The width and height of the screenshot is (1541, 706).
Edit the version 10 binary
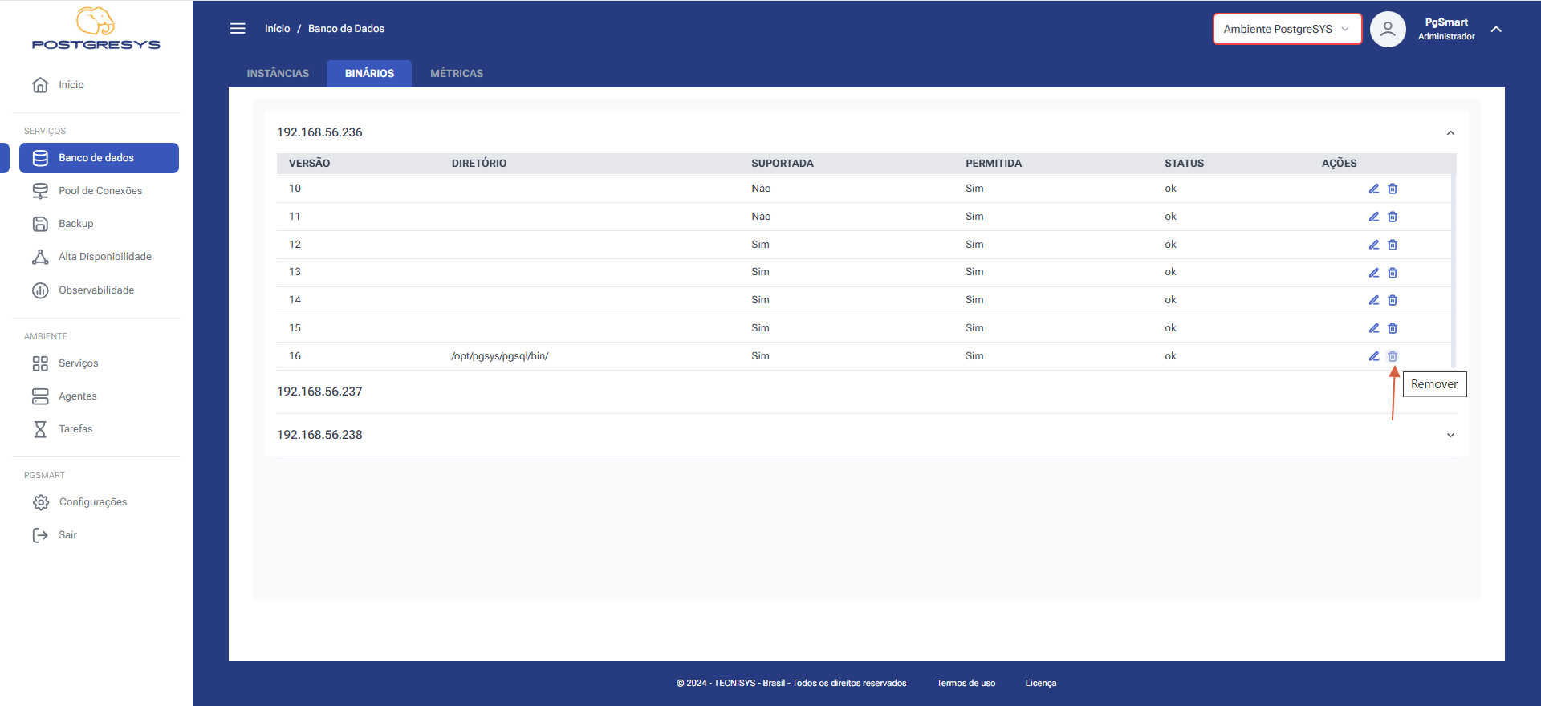(1374, 189)
